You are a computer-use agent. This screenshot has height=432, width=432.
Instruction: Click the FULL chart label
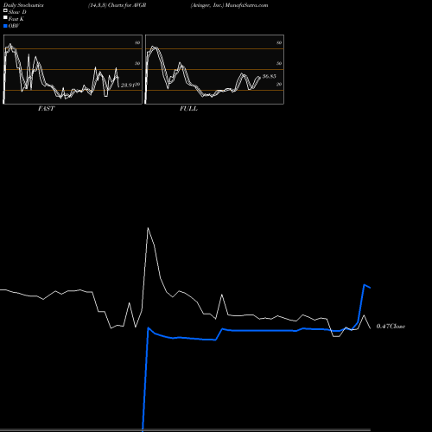188,109
